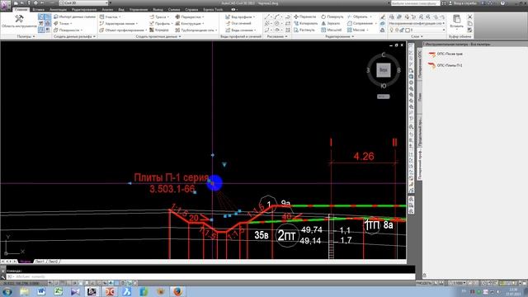The width and height of the screenshot is (528, 297).
Task: Toggle the layer on/off lightbulb icon
Action: (391, 30)
